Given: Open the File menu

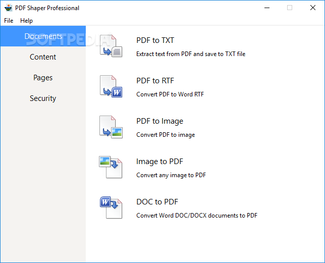Looking at the screenshot, I should (9, 21).
